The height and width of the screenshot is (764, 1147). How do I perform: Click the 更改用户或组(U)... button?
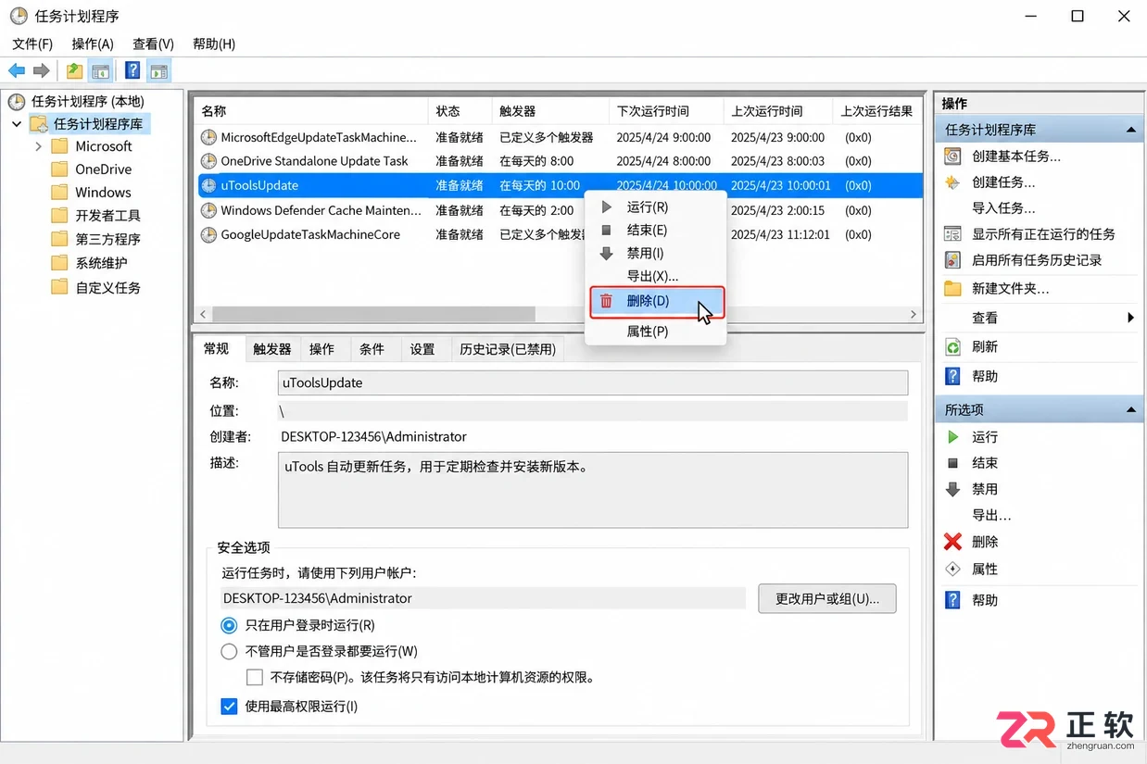[827, 598]
